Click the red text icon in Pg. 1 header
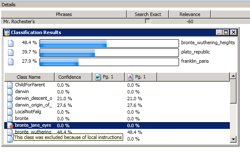The image size is (250, 152). click(130, 77)
